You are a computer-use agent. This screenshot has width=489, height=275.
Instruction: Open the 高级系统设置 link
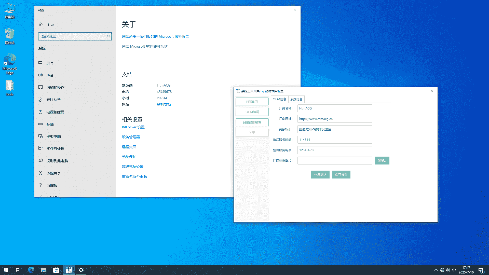click(133, 167)
